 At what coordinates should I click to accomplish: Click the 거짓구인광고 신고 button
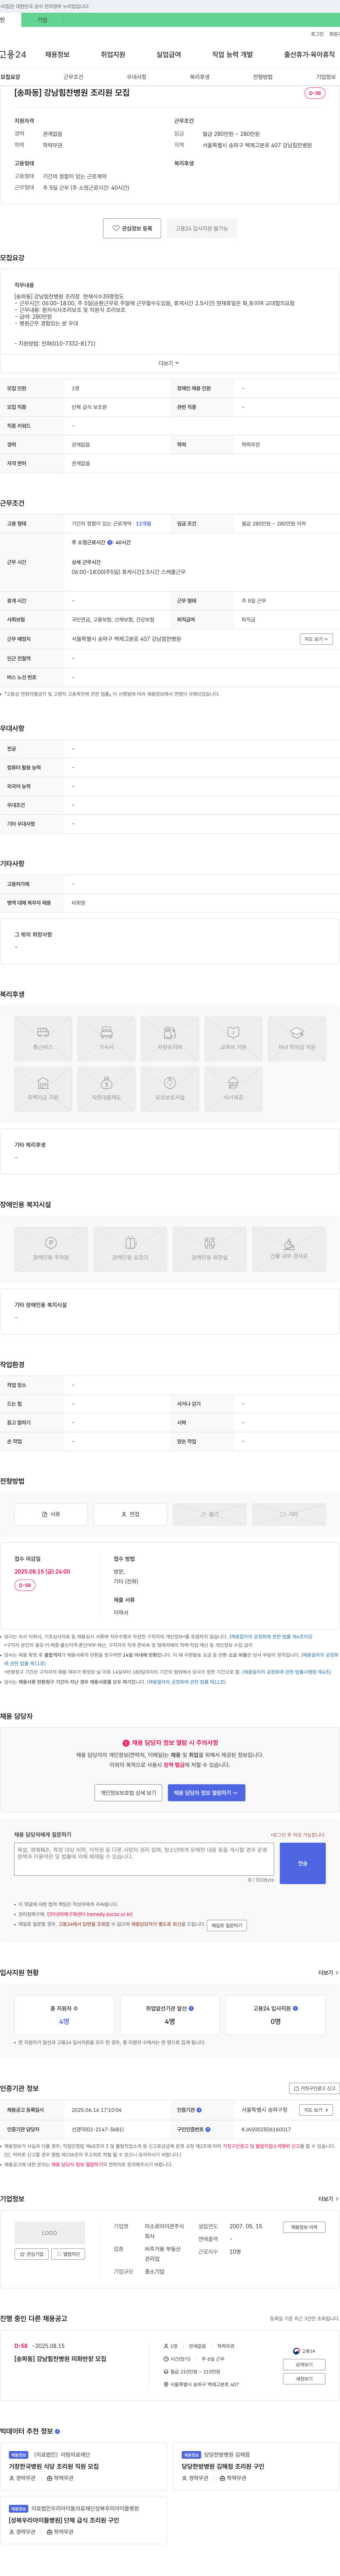point(314,2088)
